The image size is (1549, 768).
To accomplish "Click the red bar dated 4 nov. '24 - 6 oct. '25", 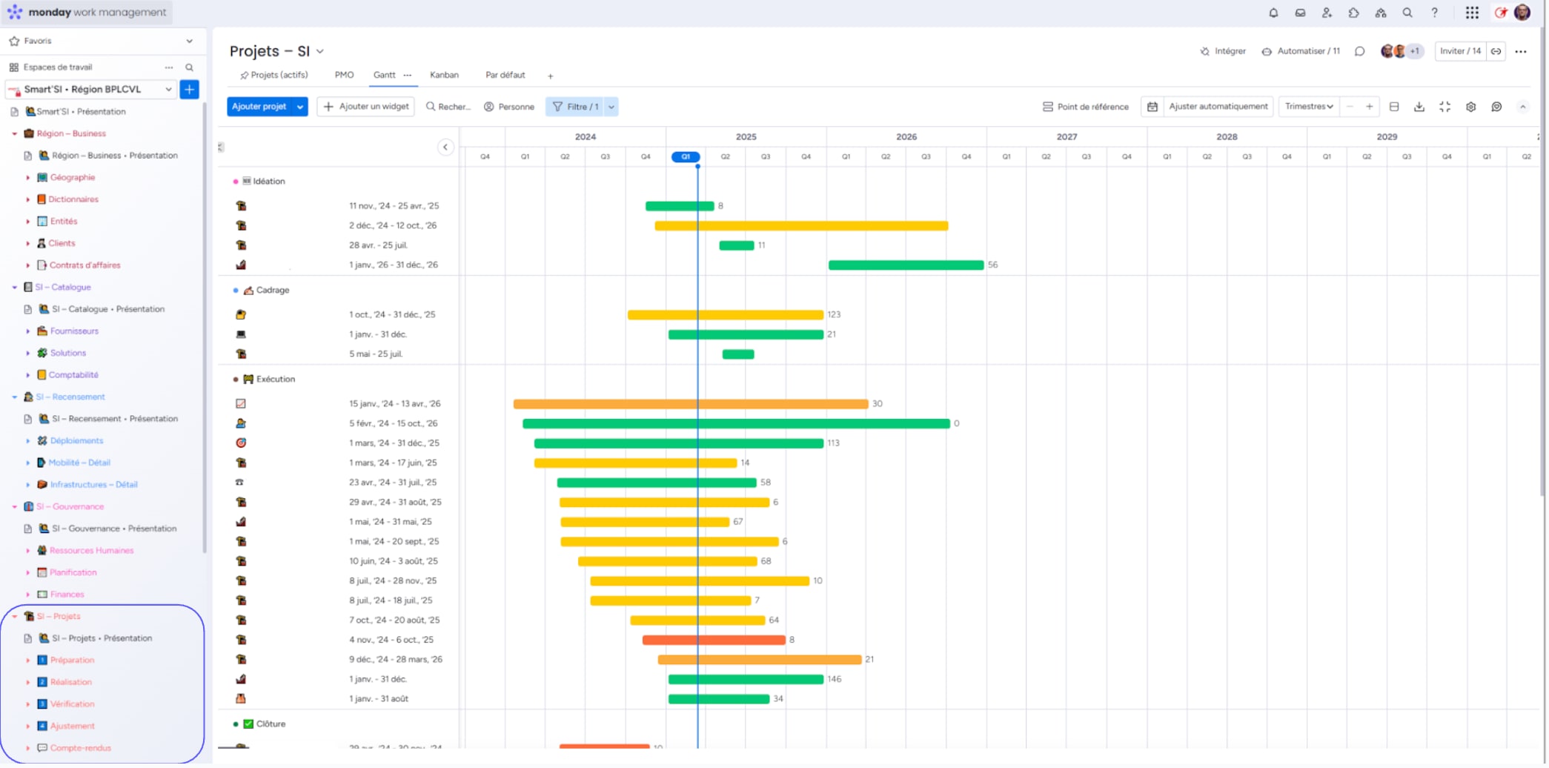I will (713, 640).
